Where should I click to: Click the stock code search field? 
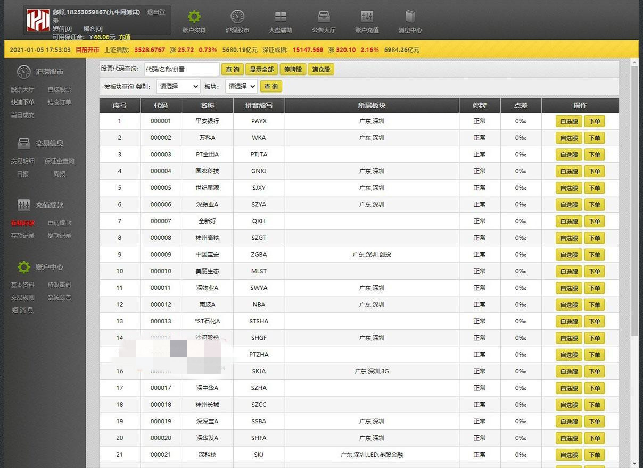click(x=181, y=70)
